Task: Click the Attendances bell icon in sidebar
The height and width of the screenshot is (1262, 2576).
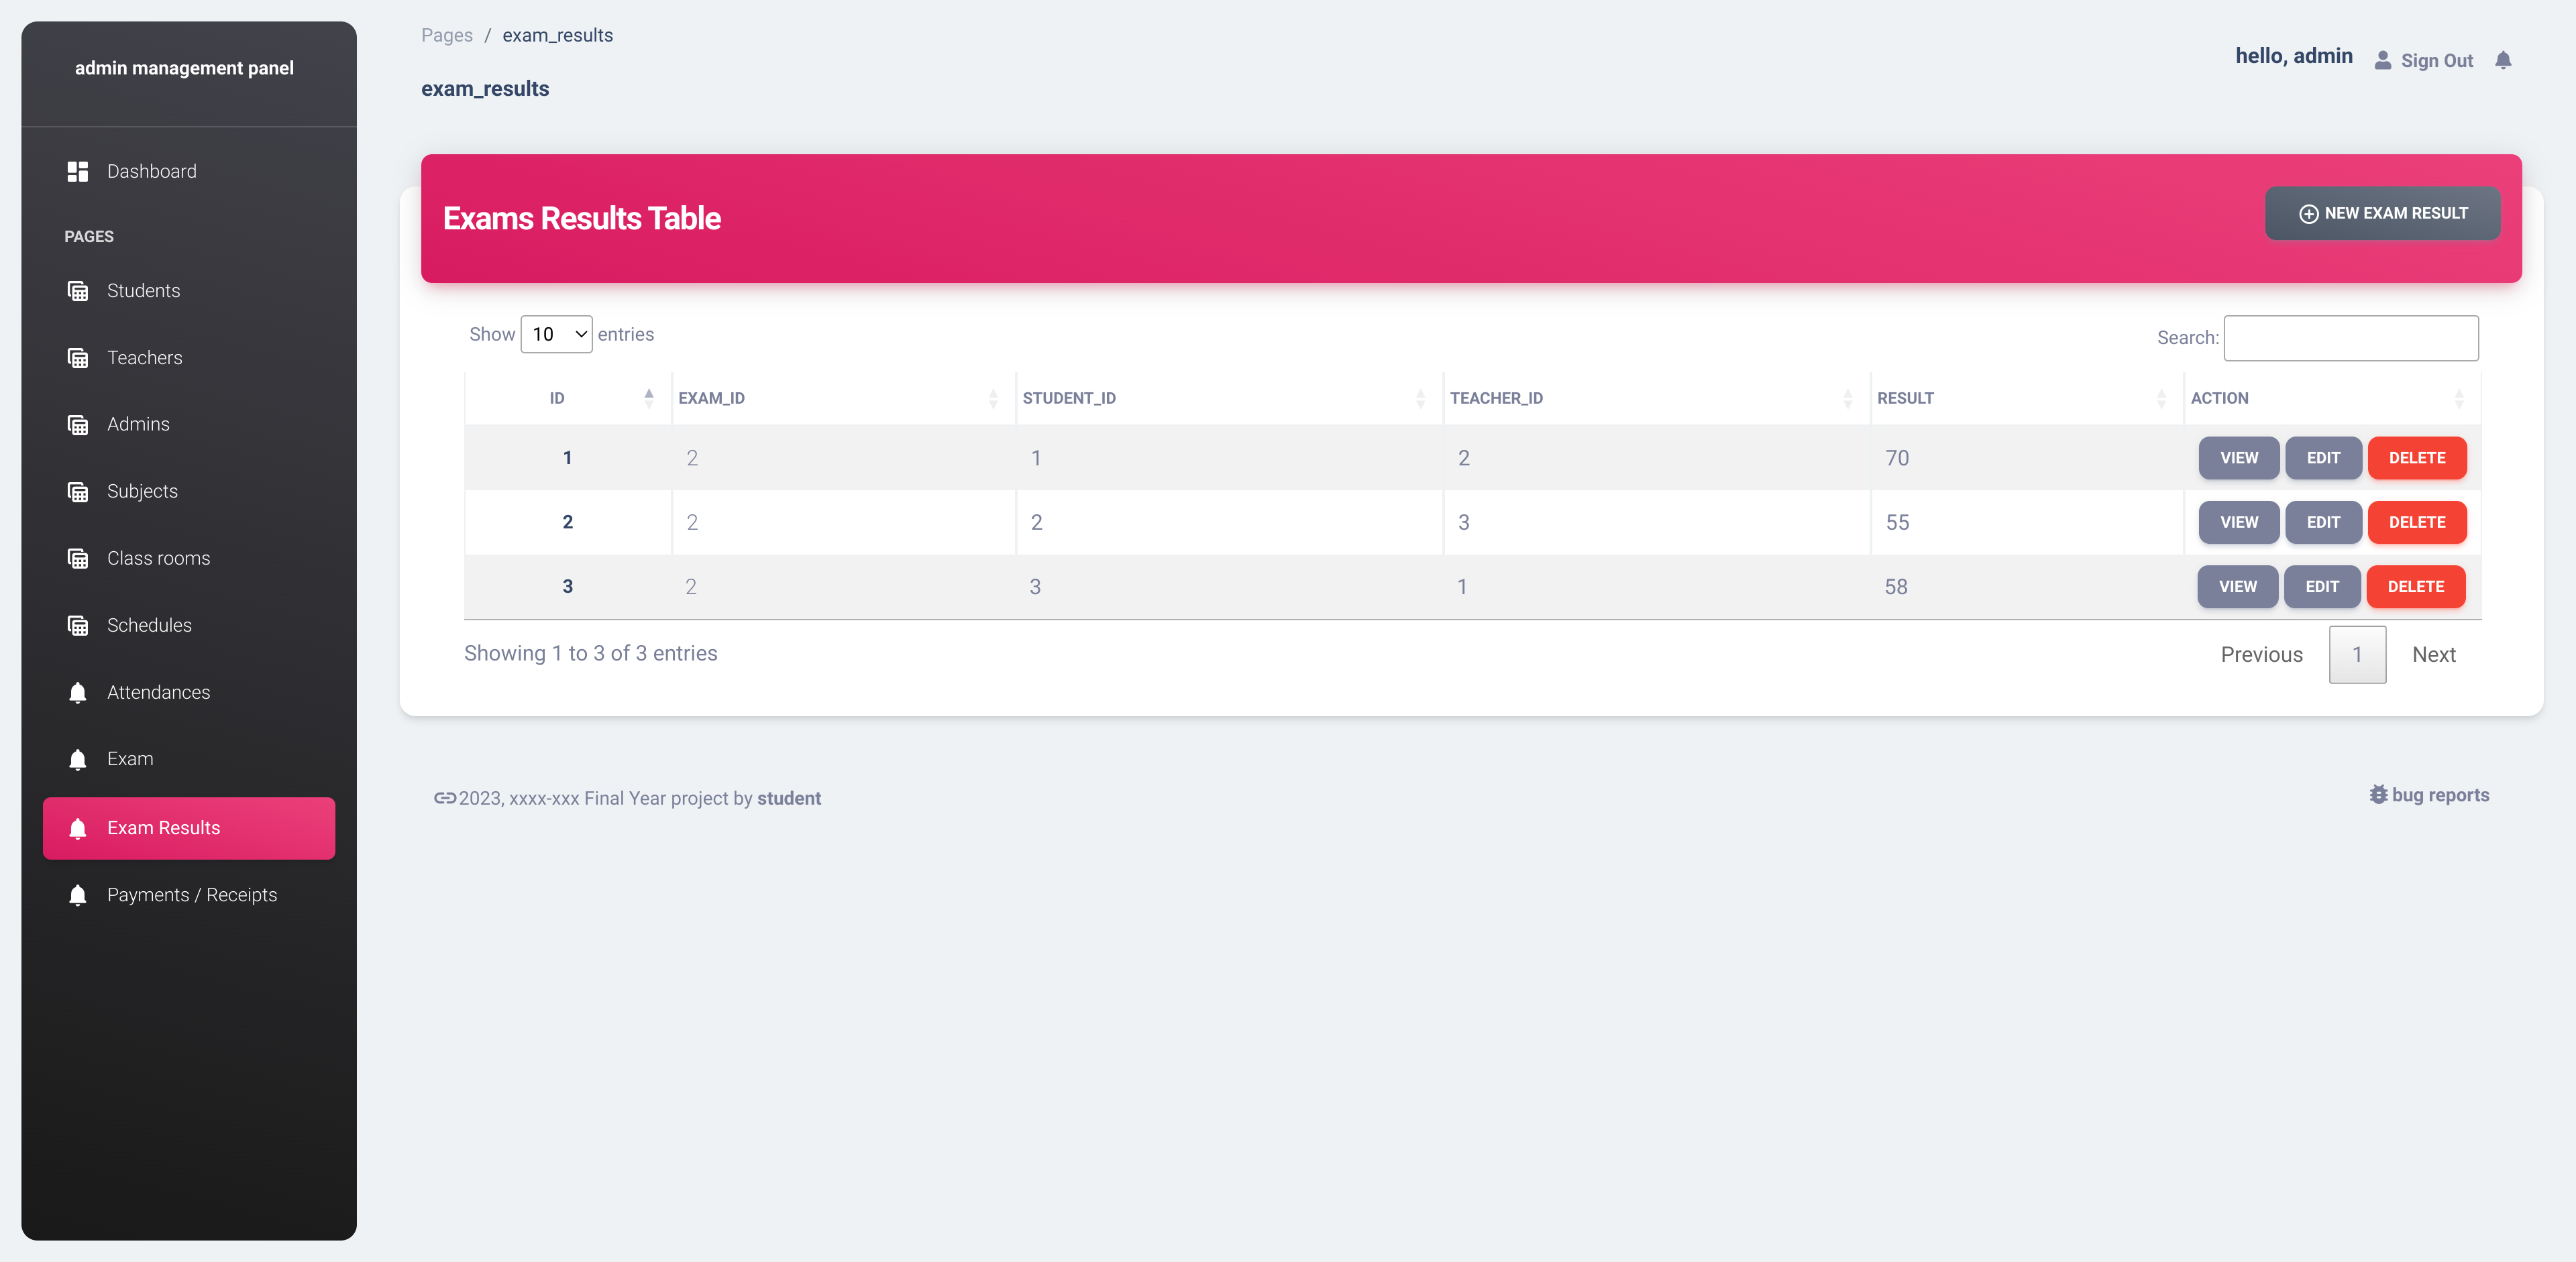Action: click(x=77, y=693)
